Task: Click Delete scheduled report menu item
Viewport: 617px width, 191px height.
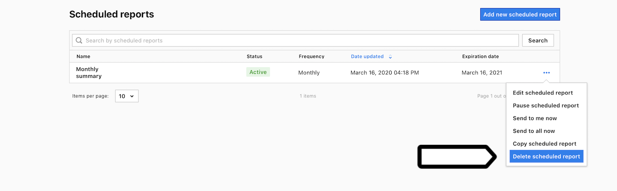Action: click(546, 157)
